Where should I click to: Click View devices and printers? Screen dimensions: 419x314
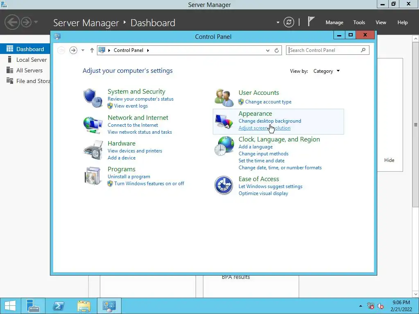coord(135,150)
